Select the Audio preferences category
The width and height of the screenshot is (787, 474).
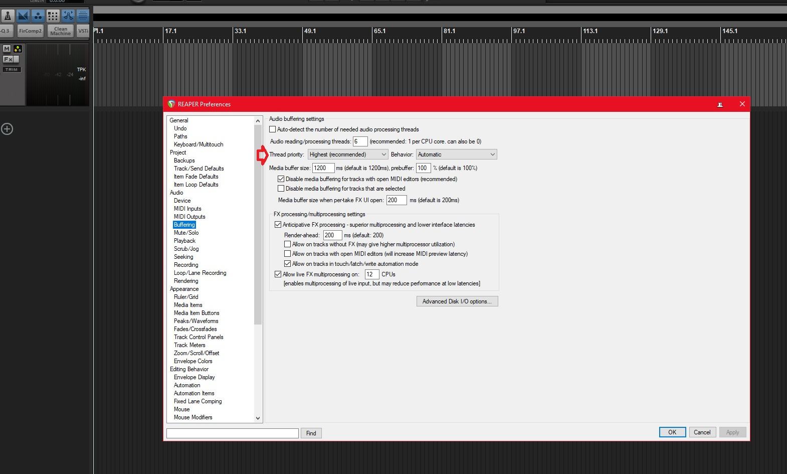176,193
